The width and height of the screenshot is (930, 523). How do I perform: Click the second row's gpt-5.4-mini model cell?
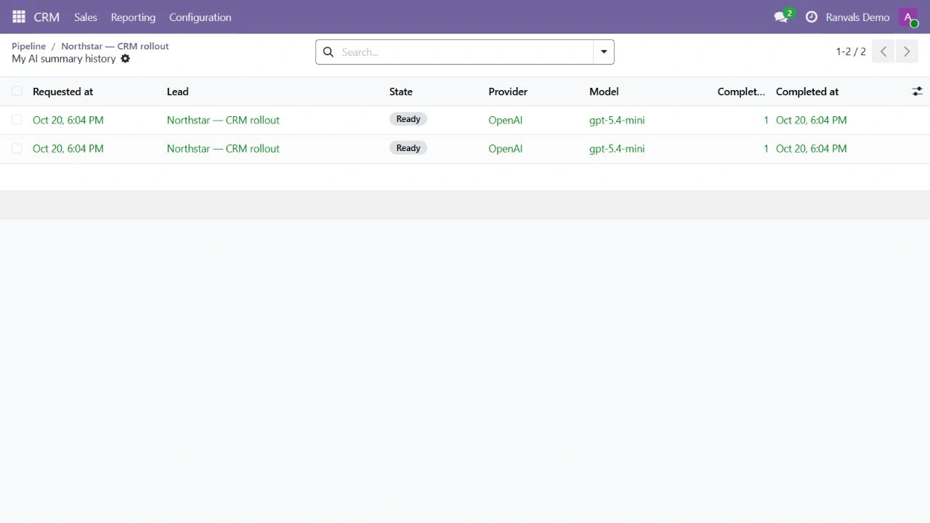coord(617,148)
